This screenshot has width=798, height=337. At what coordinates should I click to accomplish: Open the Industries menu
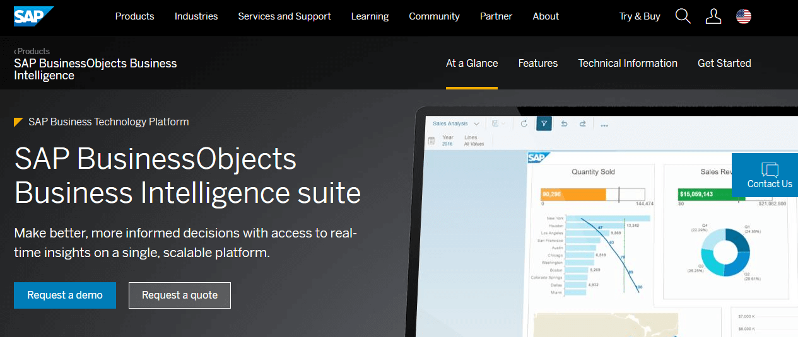pyautogui.click(x=196, y=16)
